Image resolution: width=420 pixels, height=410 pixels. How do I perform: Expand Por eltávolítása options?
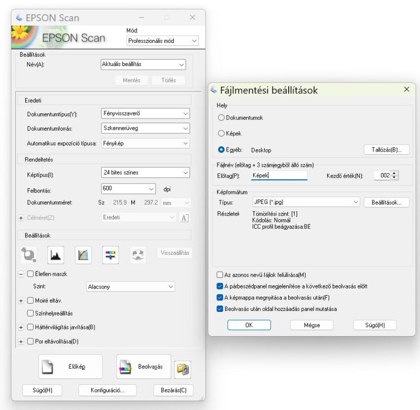(x=21, y=341)
